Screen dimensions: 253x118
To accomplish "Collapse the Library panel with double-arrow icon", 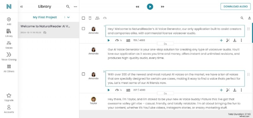I will pos(22,7).
